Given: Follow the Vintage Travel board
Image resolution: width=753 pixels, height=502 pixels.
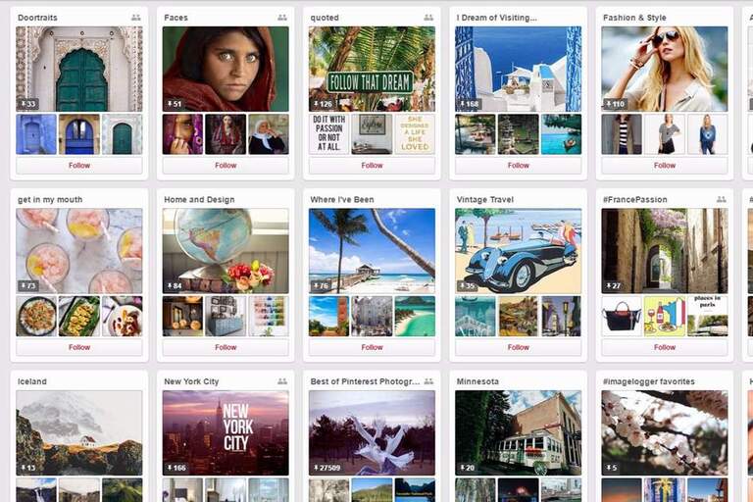Looking at the screenshot, I should click(518, 347).
